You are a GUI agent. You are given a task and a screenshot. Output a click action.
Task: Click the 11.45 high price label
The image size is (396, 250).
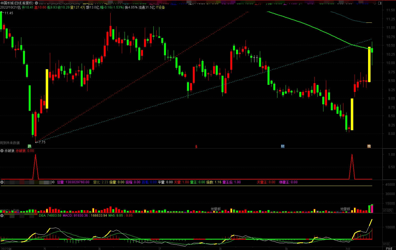9,13
